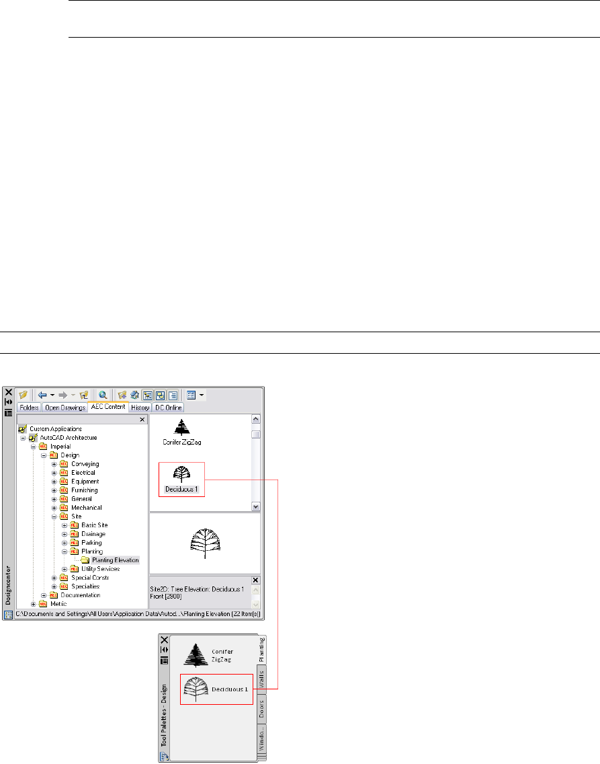Screen dimensions: 600x764
Task: Collapse the Design node
Action: click(x=43, y=455)
